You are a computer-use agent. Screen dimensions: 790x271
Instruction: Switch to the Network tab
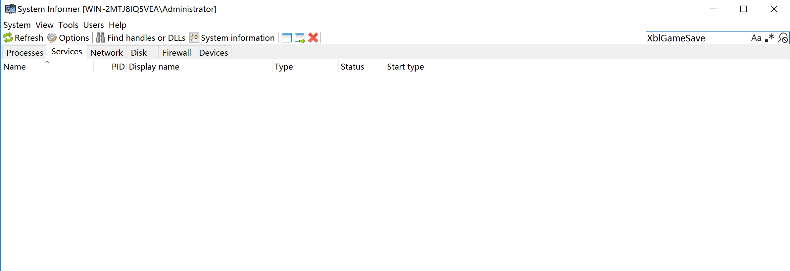pos(106,53)
